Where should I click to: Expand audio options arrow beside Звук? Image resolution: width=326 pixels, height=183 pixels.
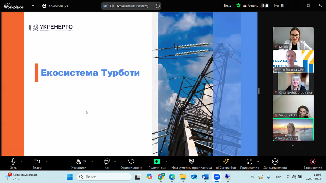[x=21, y=161]
